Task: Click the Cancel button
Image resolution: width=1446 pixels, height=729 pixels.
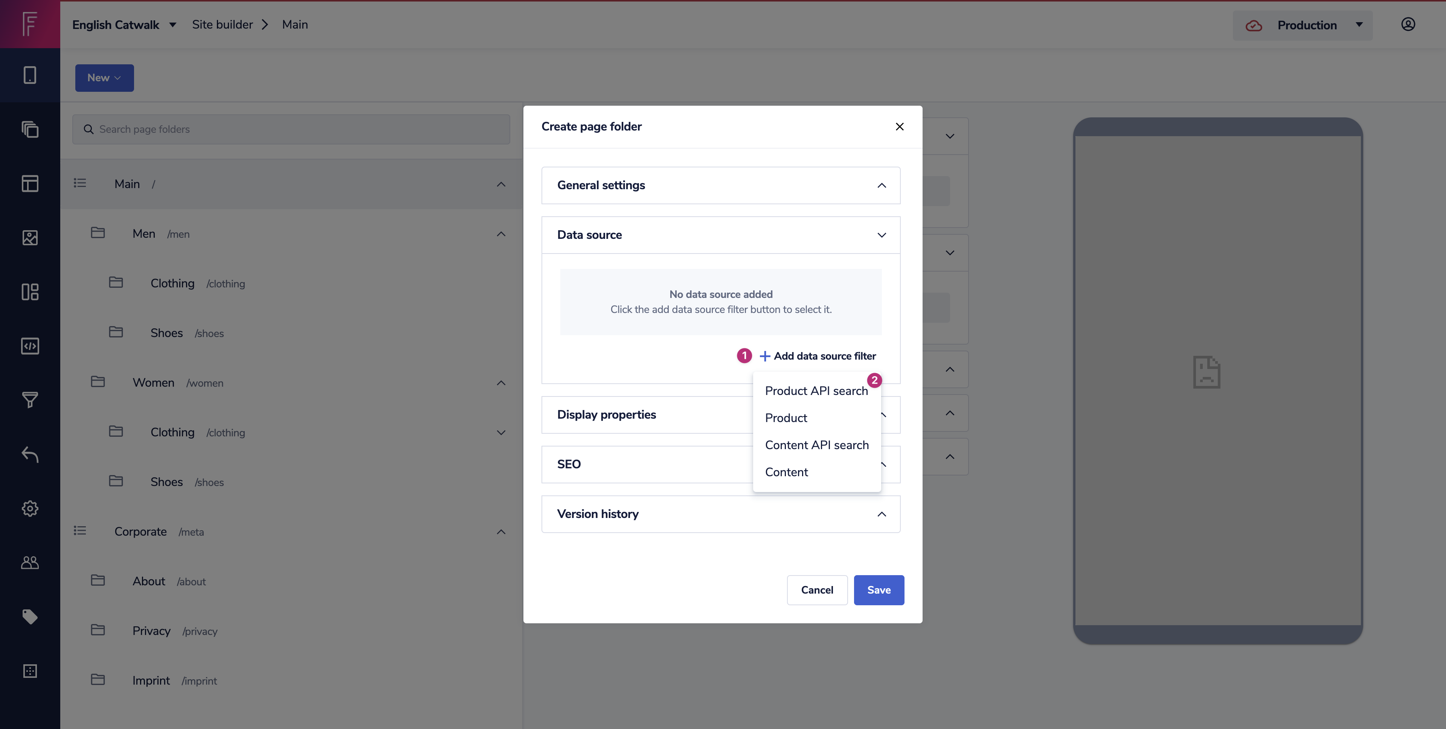Action: [x=817, y=590]
